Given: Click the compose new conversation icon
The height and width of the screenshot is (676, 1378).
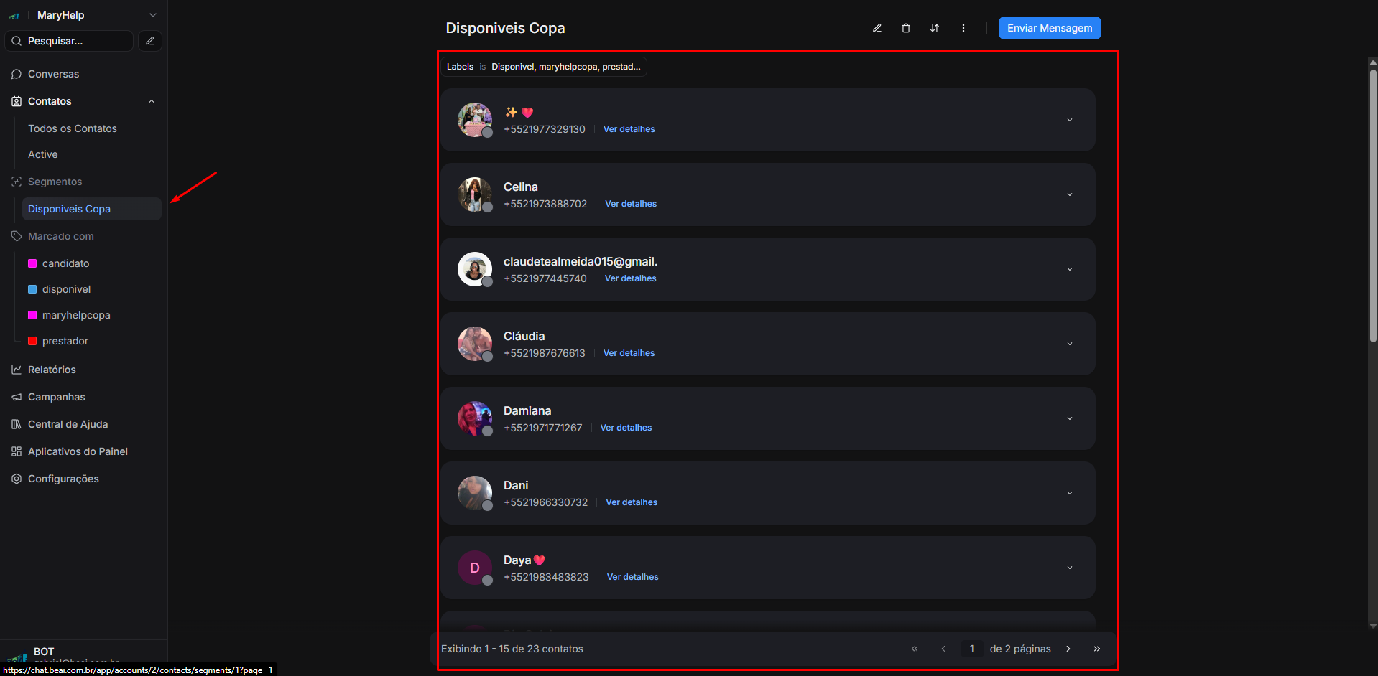Looking at the screenshot, I should [150, 41].
